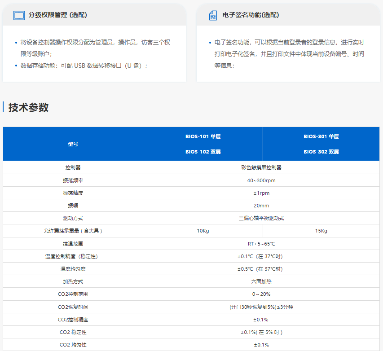The height and width of the screenshot is (351, 383).
Task: Click the BIOS-301 单层 model header
Action: tap(321, 136)
